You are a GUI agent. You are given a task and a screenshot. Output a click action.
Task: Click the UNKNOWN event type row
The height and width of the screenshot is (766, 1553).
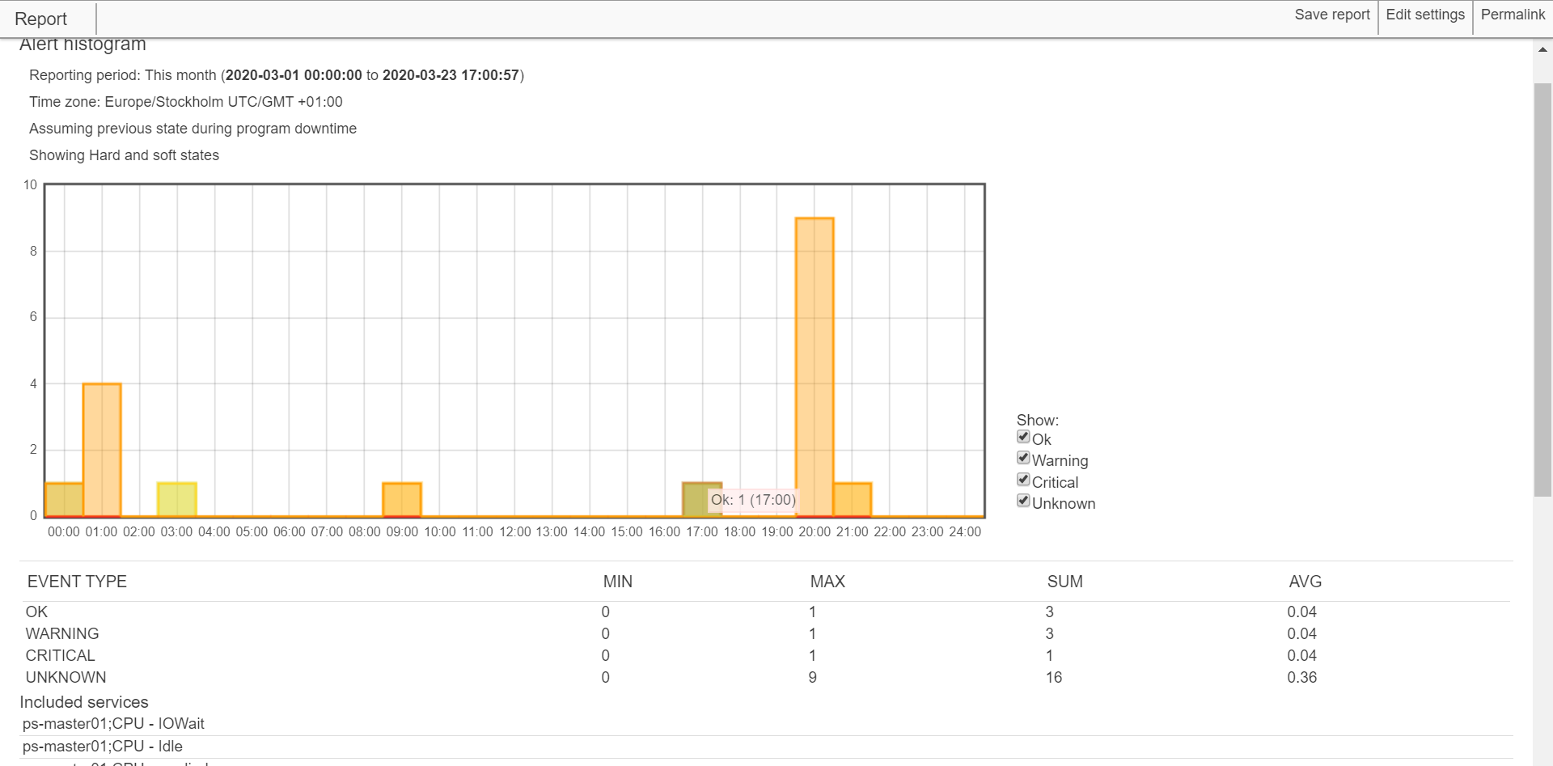coord(66,678)
